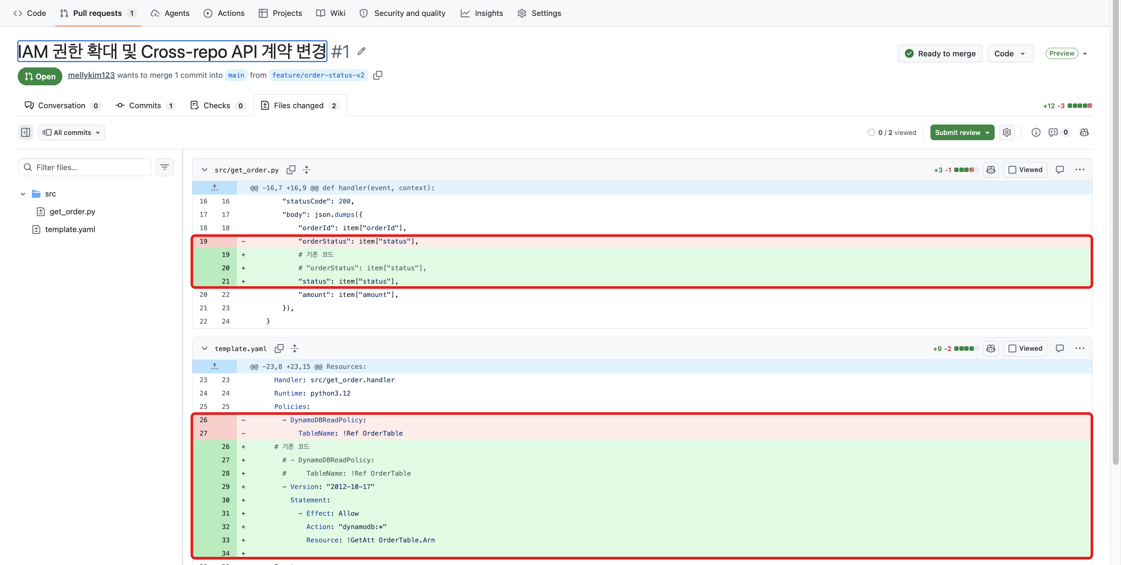Image resolution: width=1121 pixels, height=565 pixels.
Task: Copy the head branch name icon
Action: click(x=378, y=75)
